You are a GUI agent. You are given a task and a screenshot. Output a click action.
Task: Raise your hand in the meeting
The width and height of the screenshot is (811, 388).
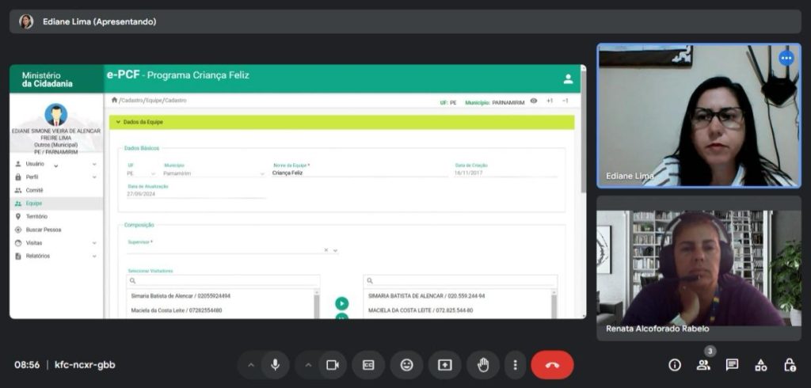pos(483,365)
